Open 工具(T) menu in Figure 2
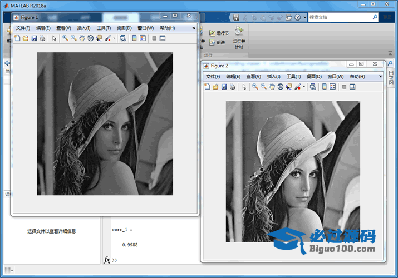The image size is (398, 278). pyautogui.click(x=294, y=77)
